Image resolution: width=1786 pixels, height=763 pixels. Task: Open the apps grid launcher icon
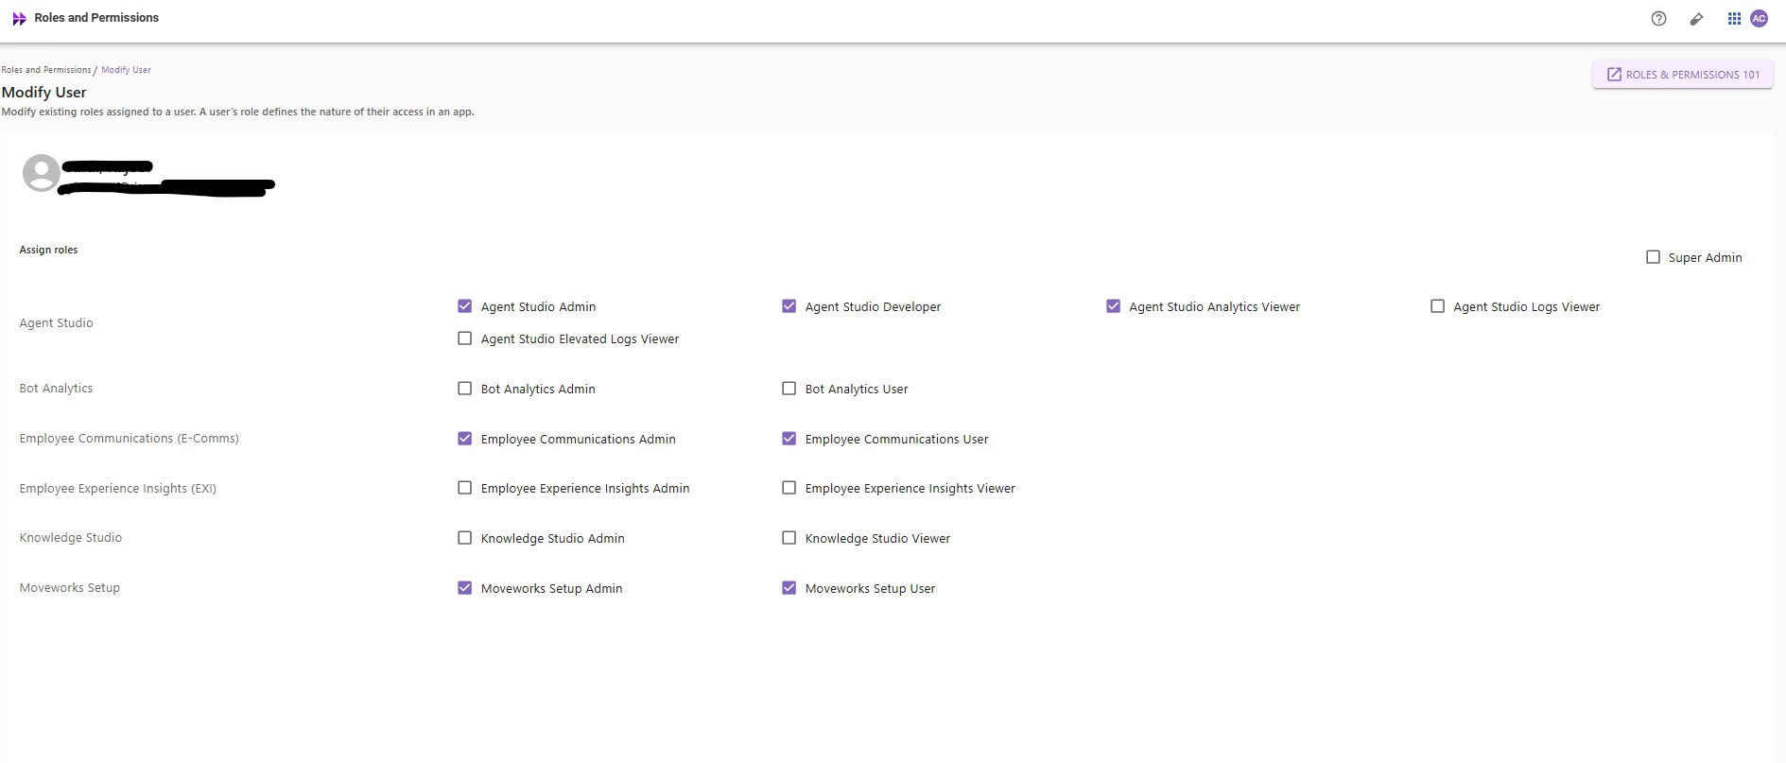pyautogui.click(x=1734, y=18)
